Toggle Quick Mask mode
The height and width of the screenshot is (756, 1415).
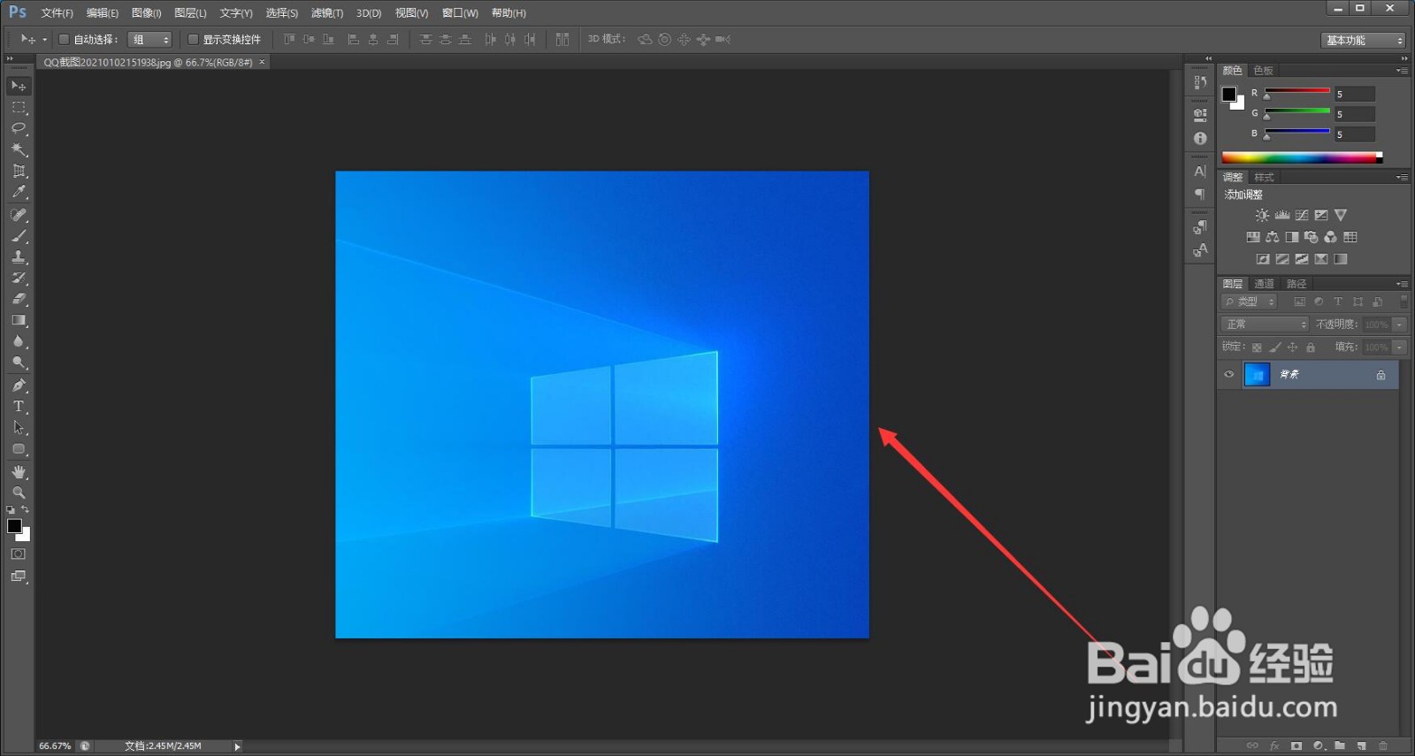coord(19,554)
